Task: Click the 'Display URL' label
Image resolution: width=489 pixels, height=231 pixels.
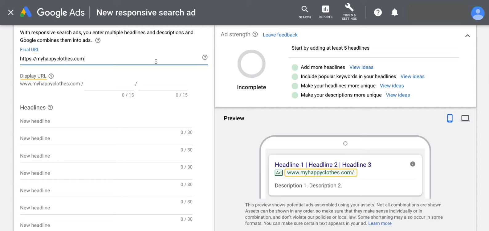Action: pyautogui.click(x=33, y=76)
